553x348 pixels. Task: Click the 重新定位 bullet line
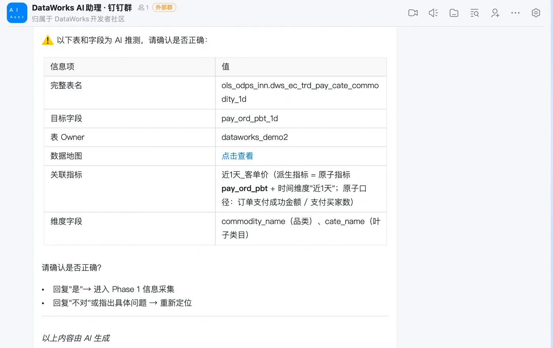(122, 303)
